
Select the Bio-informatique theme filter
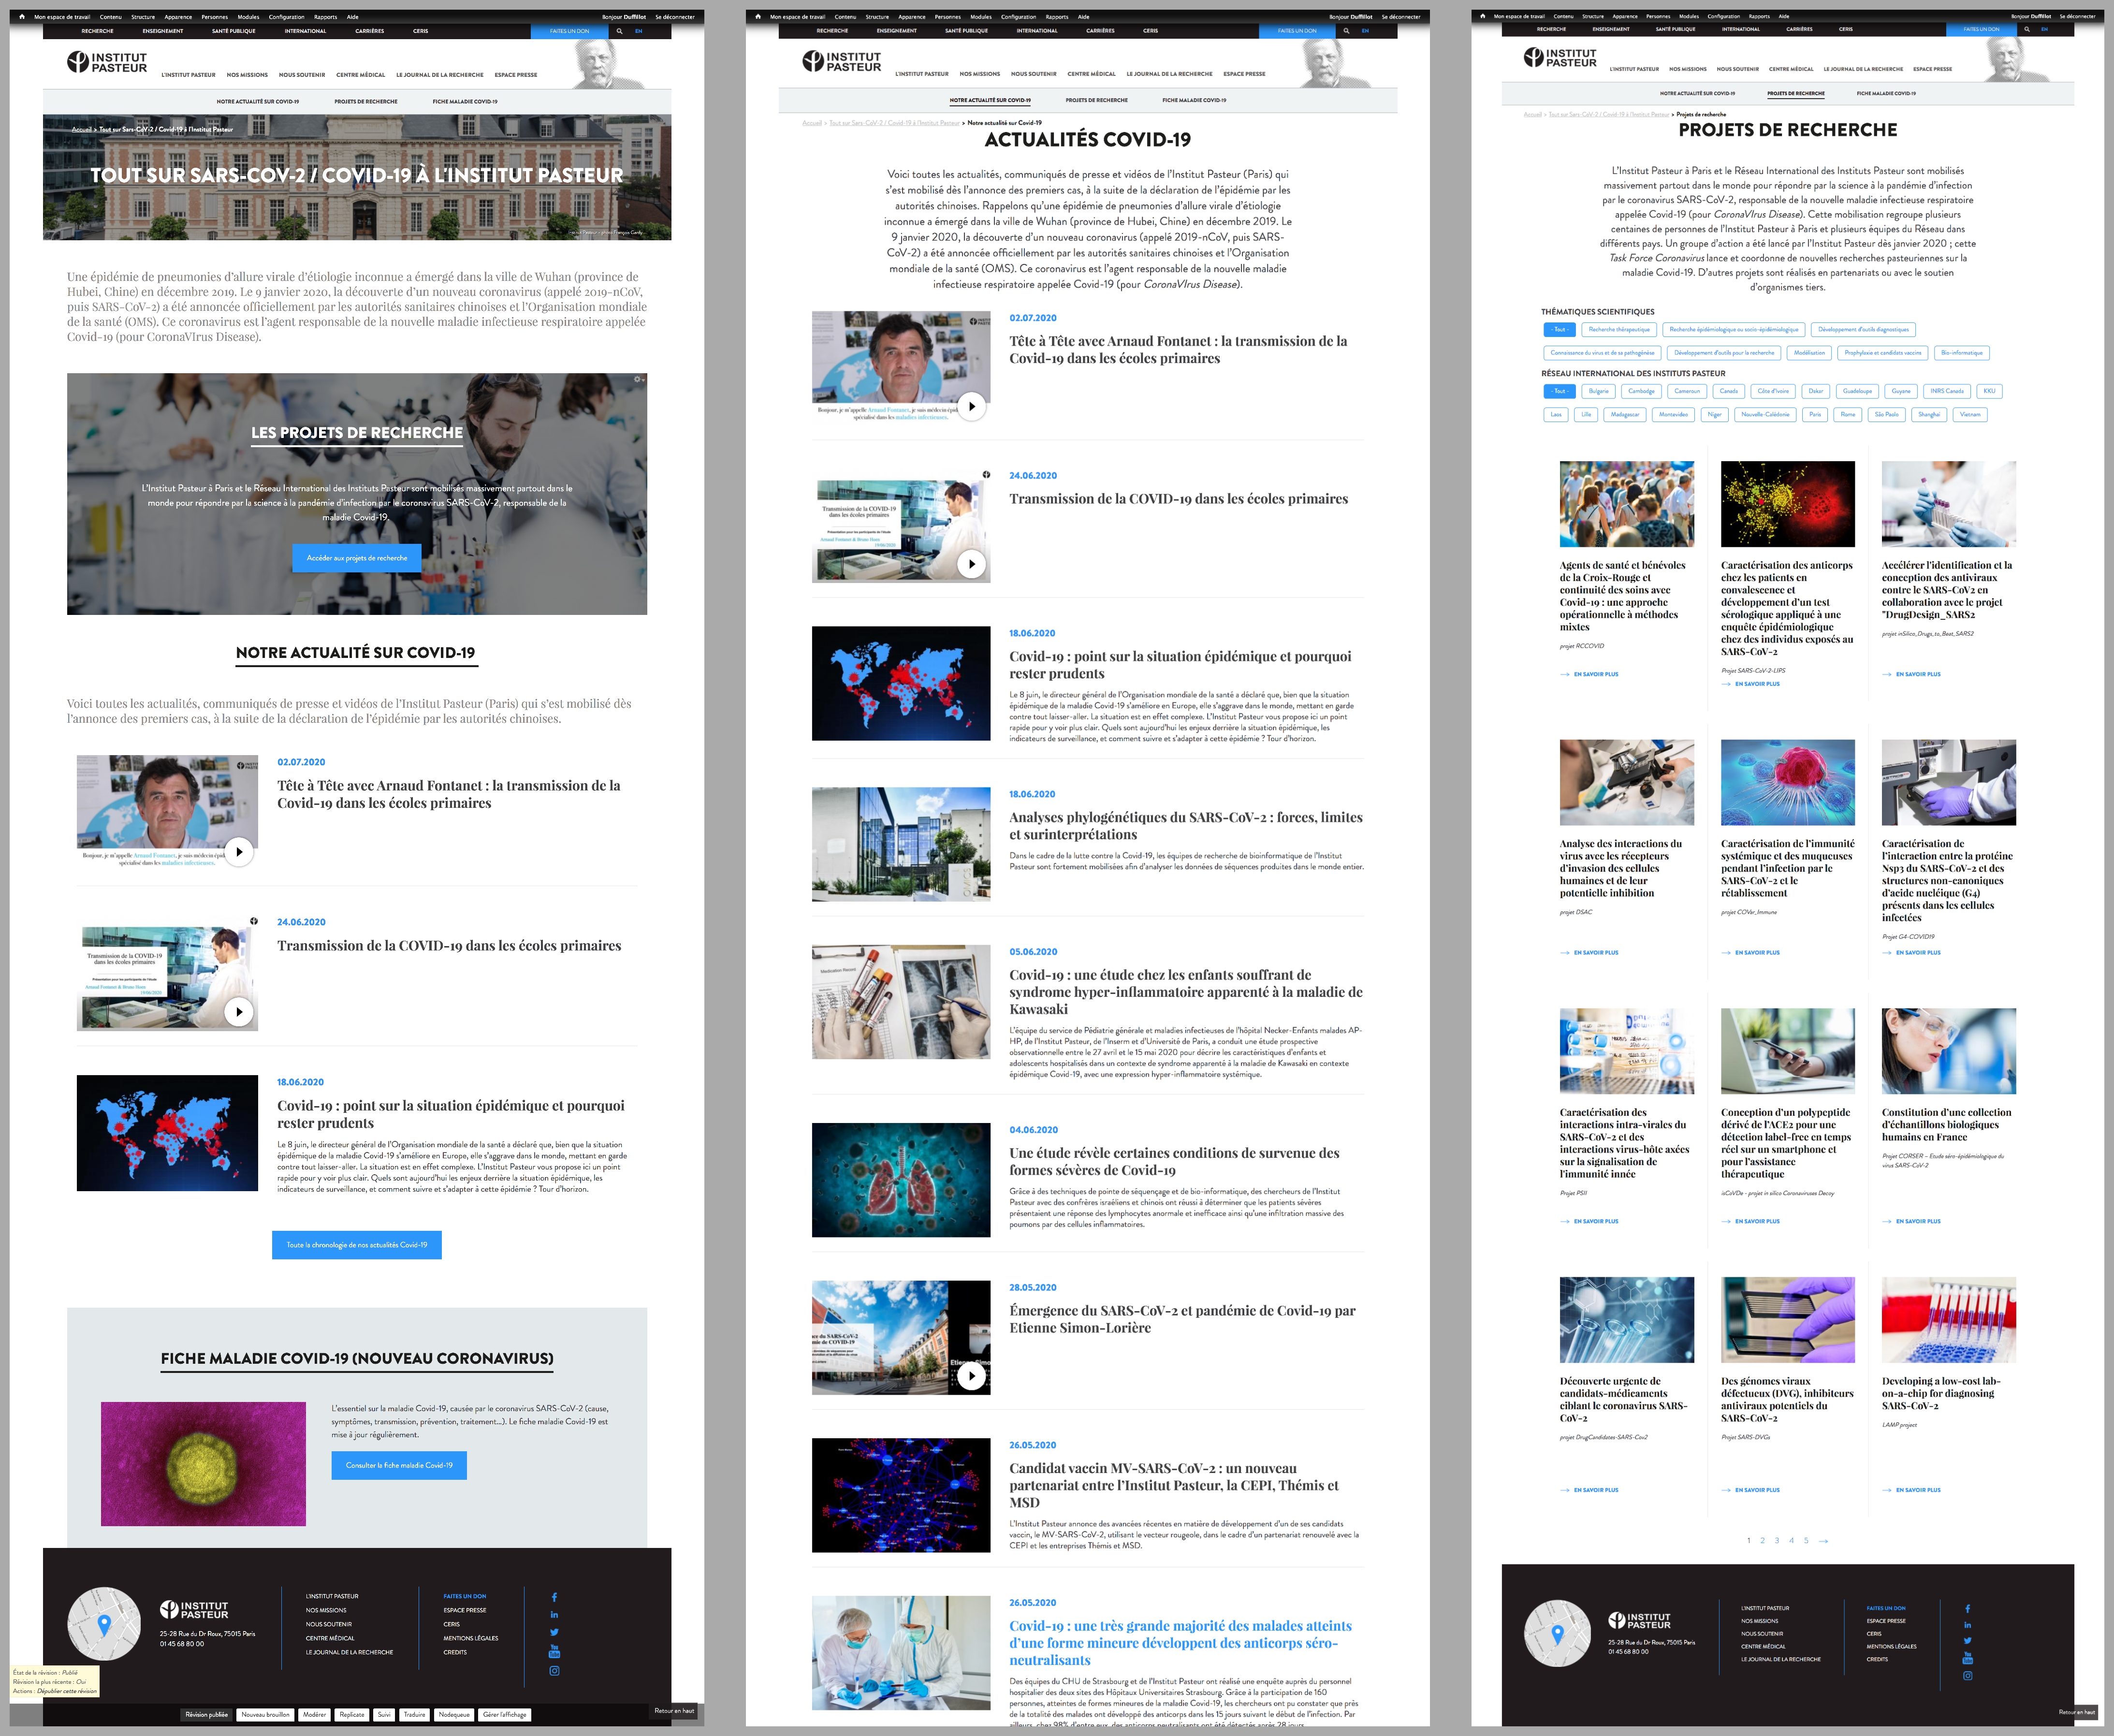[x=1961, y=352]
